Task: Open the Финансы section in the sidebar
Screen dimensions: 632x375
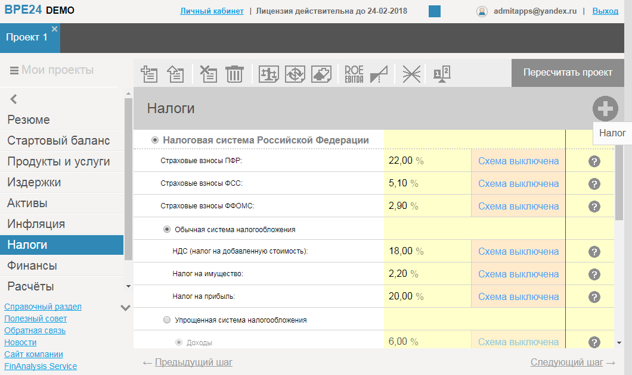Action: [x=32, y=265]
